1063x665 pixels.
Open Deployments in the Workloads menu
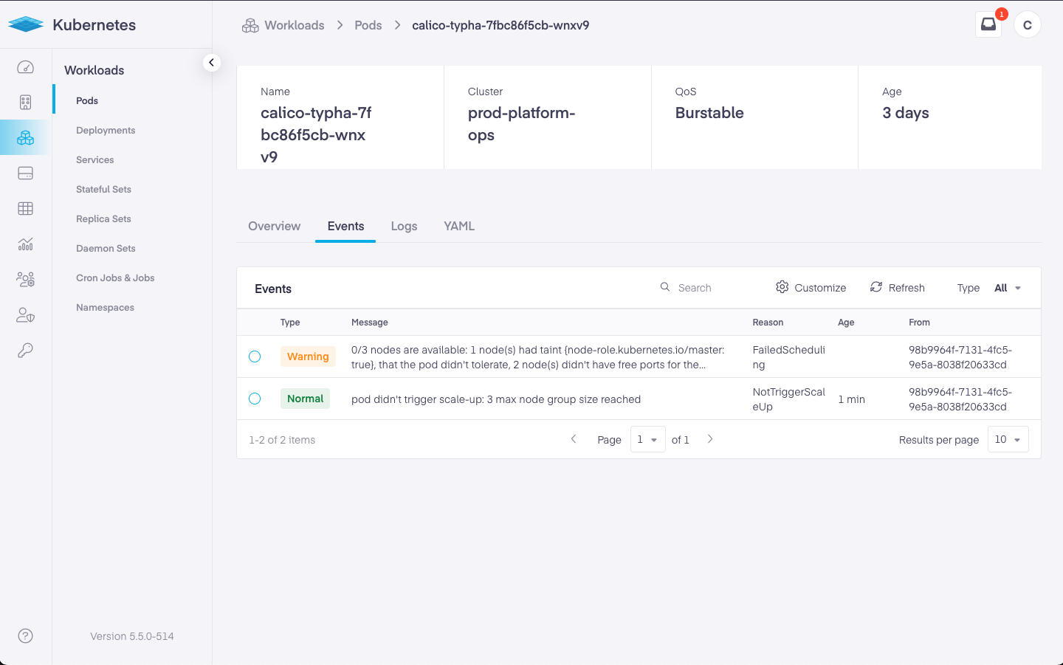pos(106,130)
